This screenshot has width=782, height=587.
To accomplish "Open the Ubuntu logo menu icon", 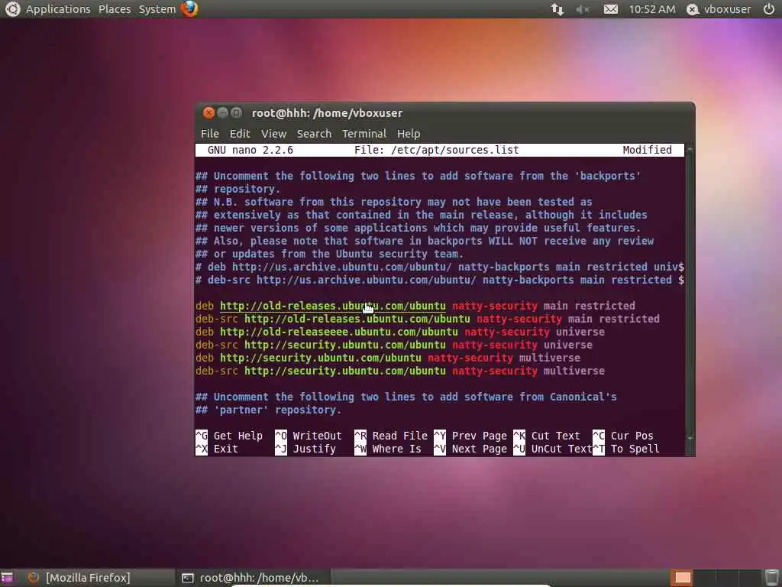I will [12, 9].
